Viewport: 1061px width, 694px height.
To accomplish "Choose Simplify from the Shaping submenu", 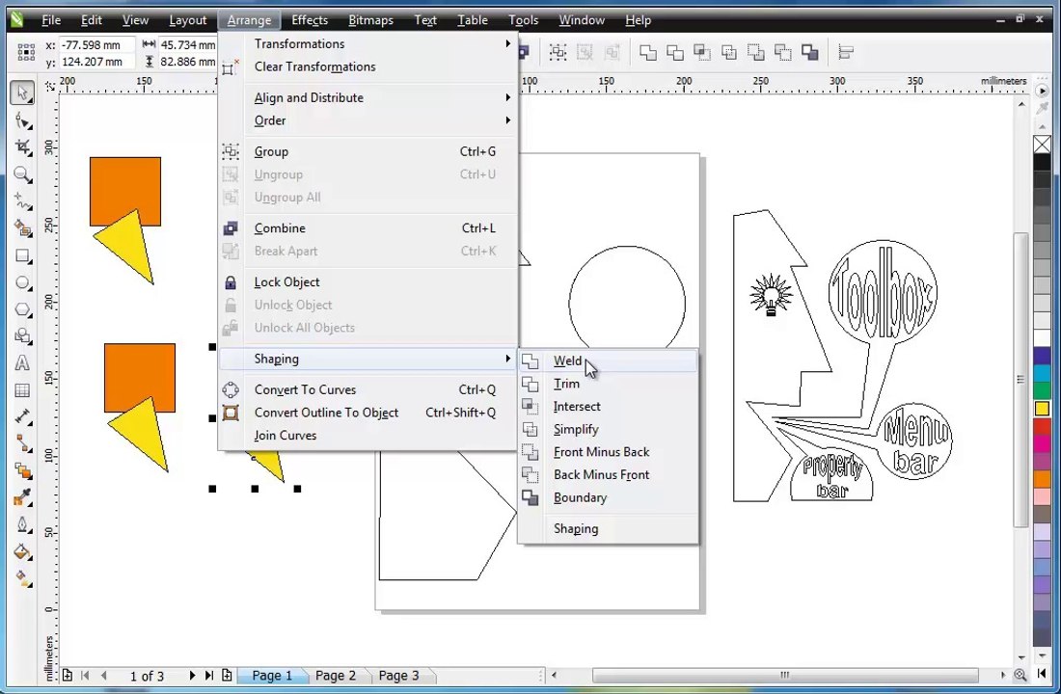I will [x=608, y=430].
